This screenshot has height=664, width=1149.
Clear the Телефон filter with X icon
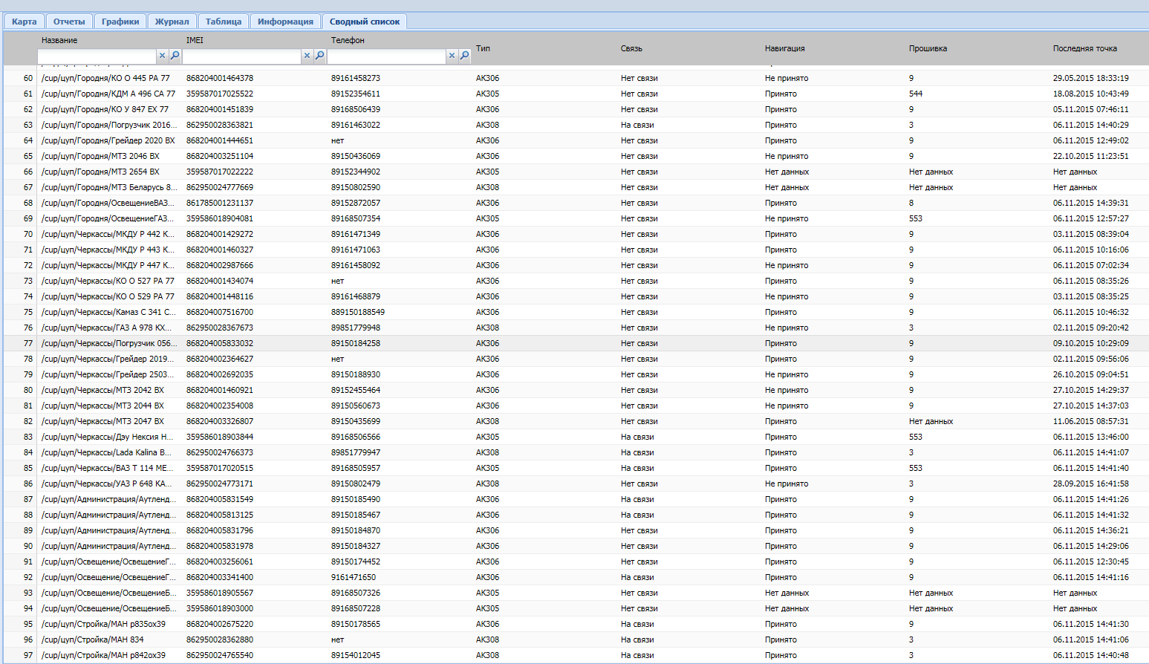tap(452, 56)
